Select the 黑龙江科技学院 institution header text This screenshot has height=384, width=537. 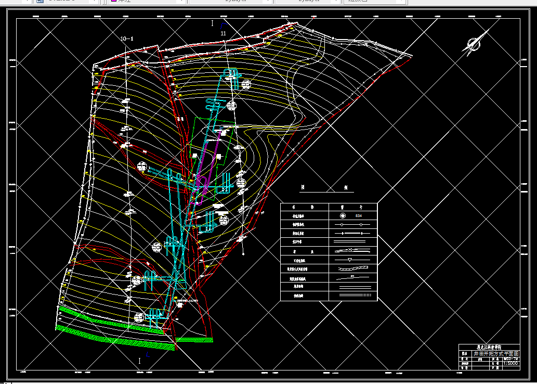coord(489,347)
